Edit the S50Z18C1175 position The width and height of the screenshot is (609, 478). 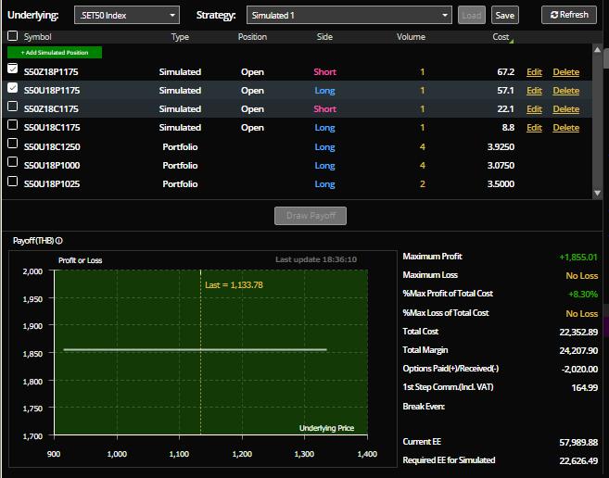coord(534,109)
